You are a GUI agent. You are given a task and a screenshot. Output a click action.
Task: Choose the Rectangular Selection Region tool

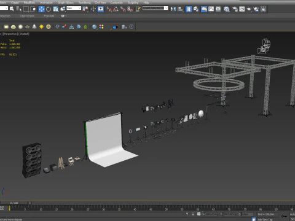click(x=26, y=9)
